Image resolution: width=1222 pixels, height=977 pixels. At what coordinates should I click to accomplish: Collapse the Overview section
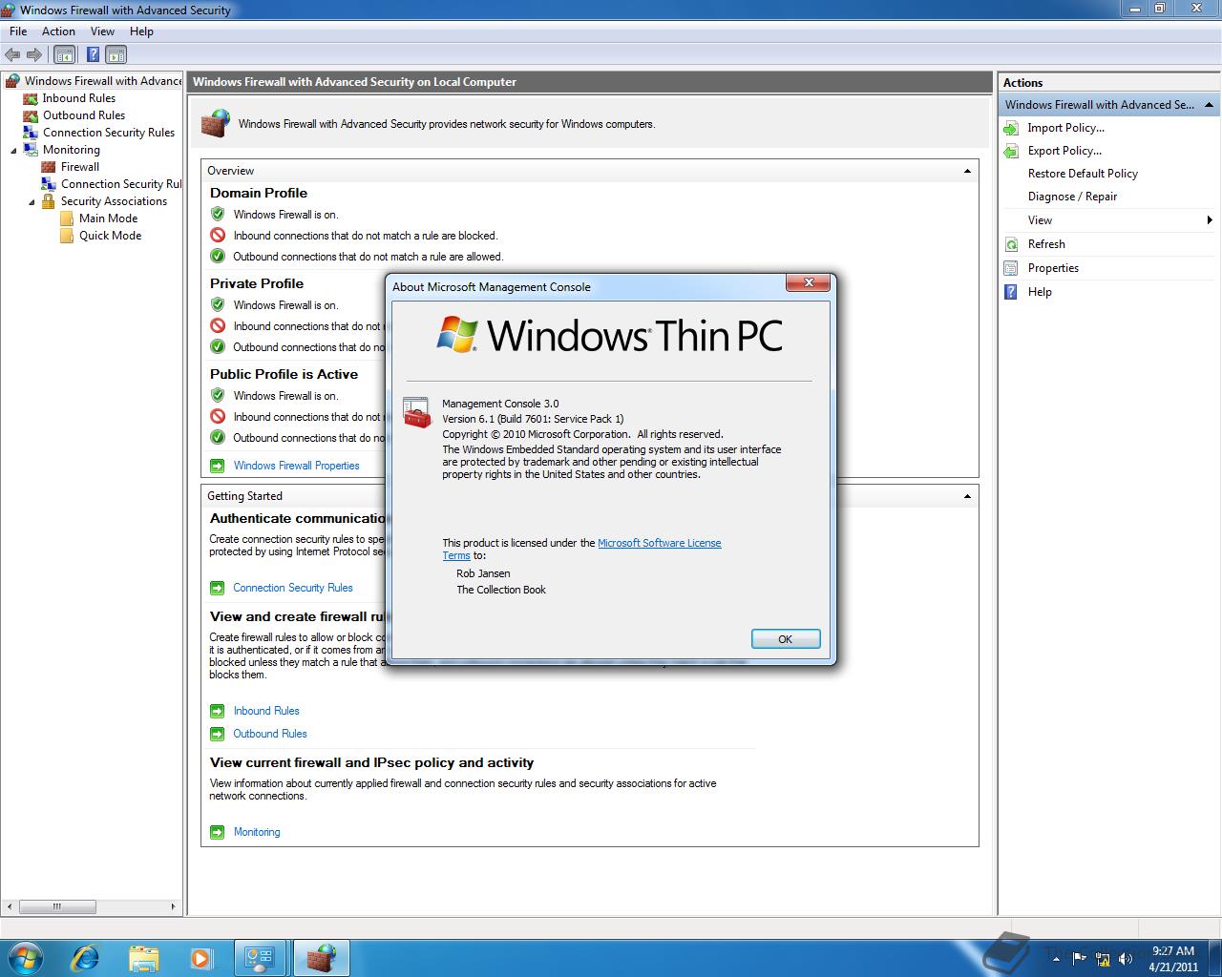967,171
